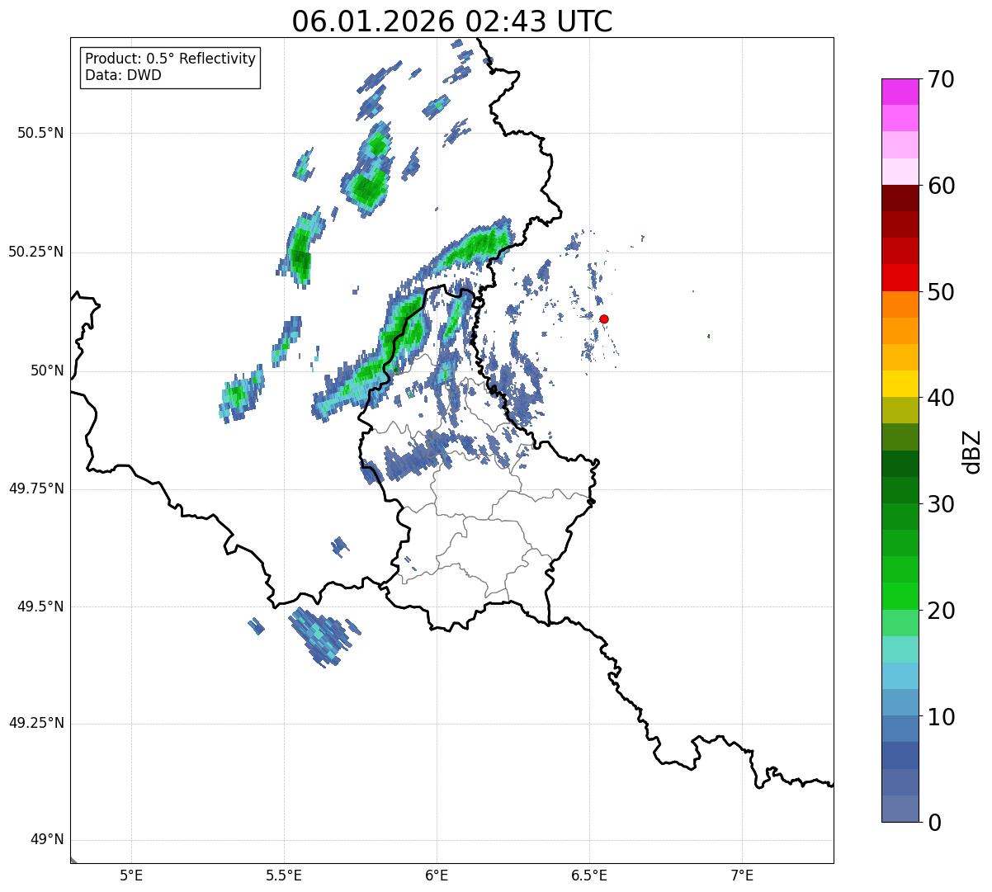Click the Product: 0.5° Reflectivity label
This screenshot has width=992, height=892.
pyautogui.click(x=171, y=59)
